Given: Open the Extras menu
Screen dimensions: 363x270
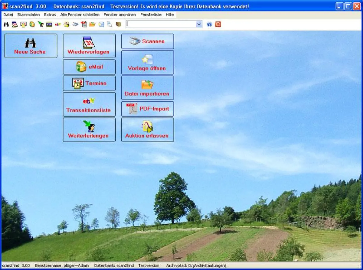Looking at the screenshot, I should pos(50,15).
